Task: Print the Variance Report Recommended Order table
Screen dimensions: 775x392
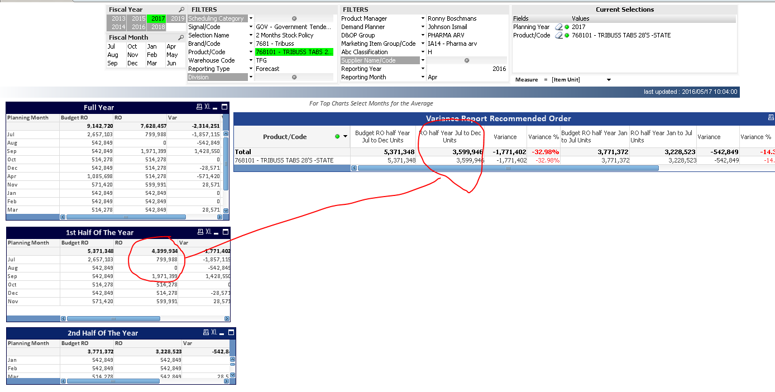Action: (x=771, y=118)
